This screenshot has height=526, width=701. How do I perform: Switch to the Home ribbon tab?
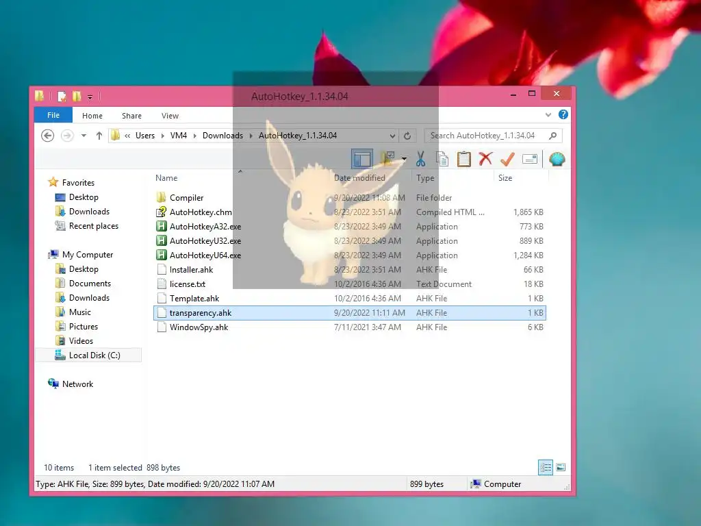(92, 115)
